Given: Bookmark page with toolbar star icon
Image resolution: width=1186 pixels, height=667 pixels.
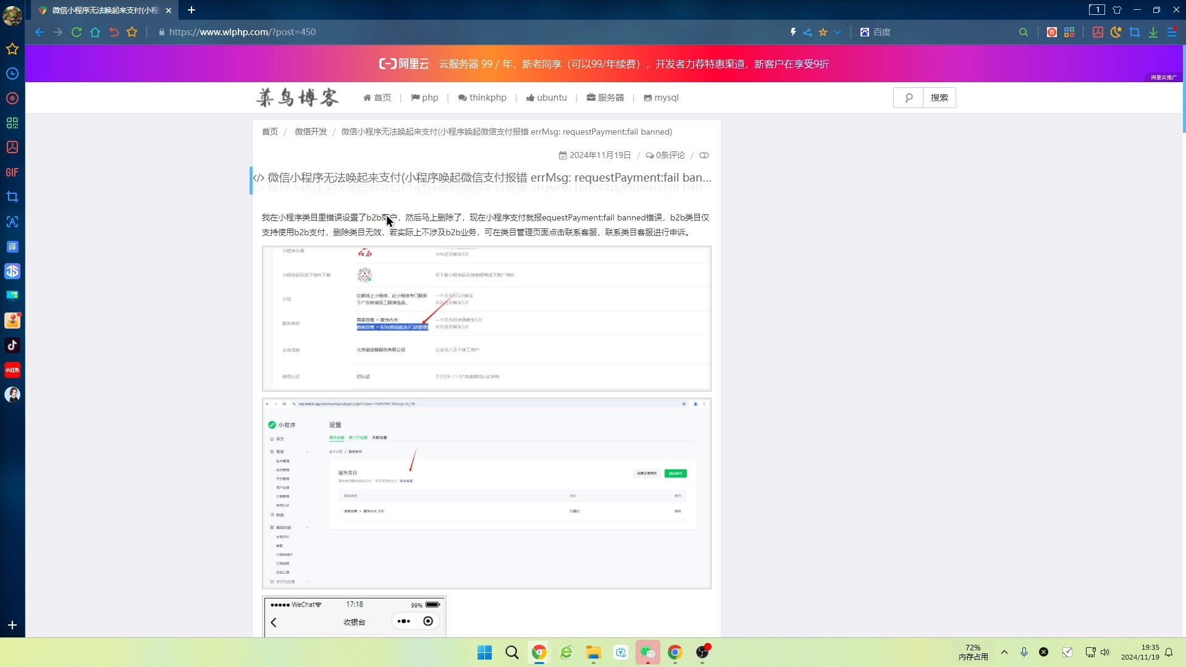Looking at the screenshot, I should point(132,32).
